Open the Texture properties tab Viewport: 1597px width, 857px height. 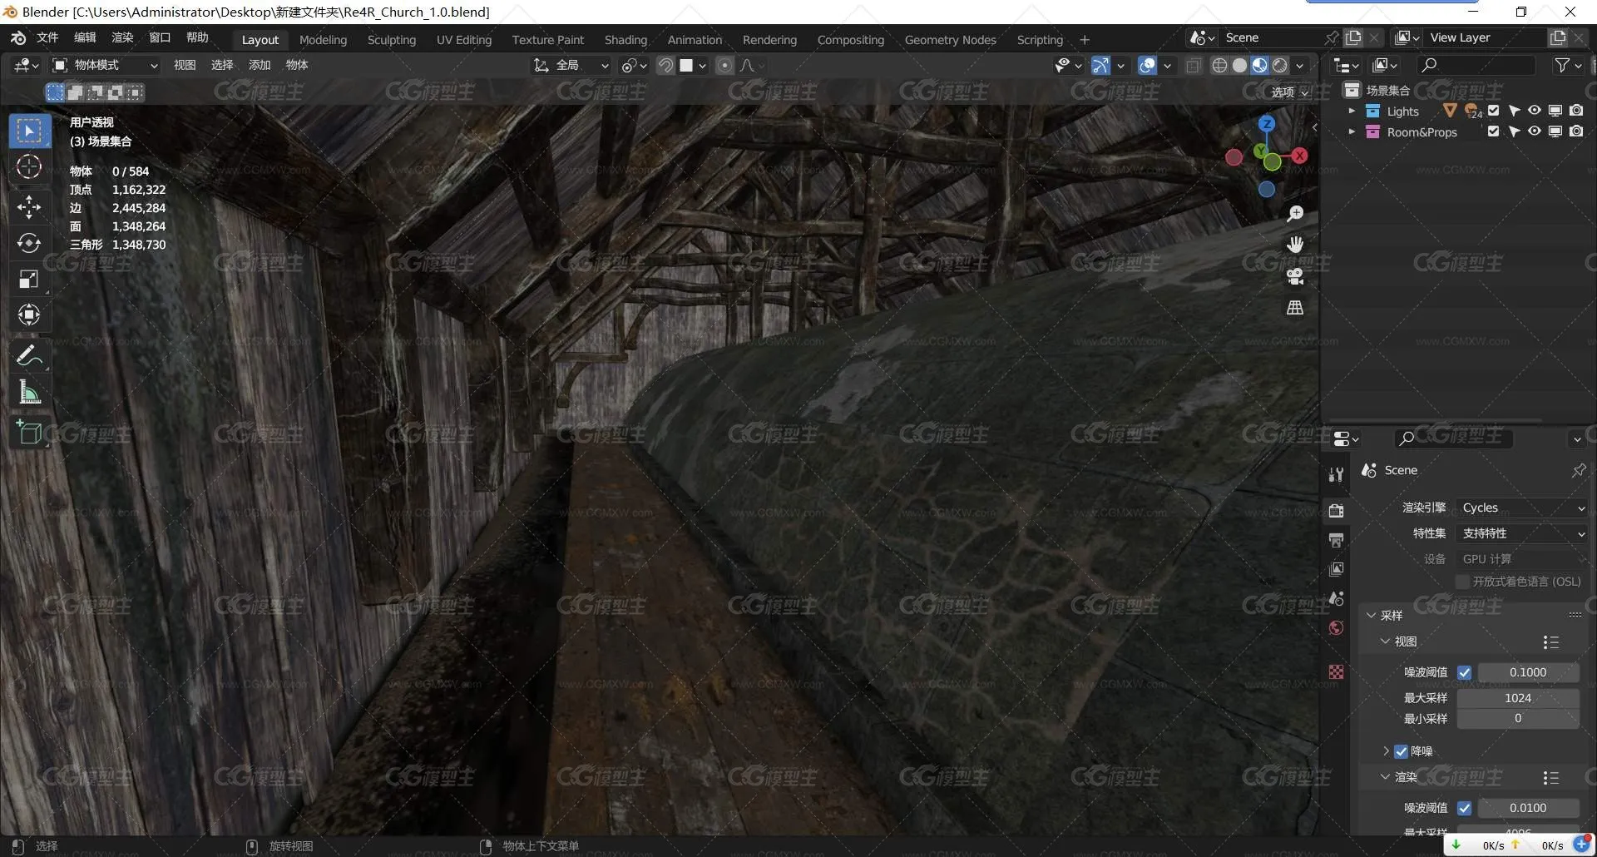(x=1336, y=671)
